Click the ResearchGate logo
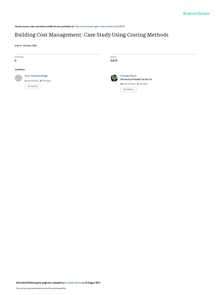Viewport: 221px width, 295px height. [196, 14]
